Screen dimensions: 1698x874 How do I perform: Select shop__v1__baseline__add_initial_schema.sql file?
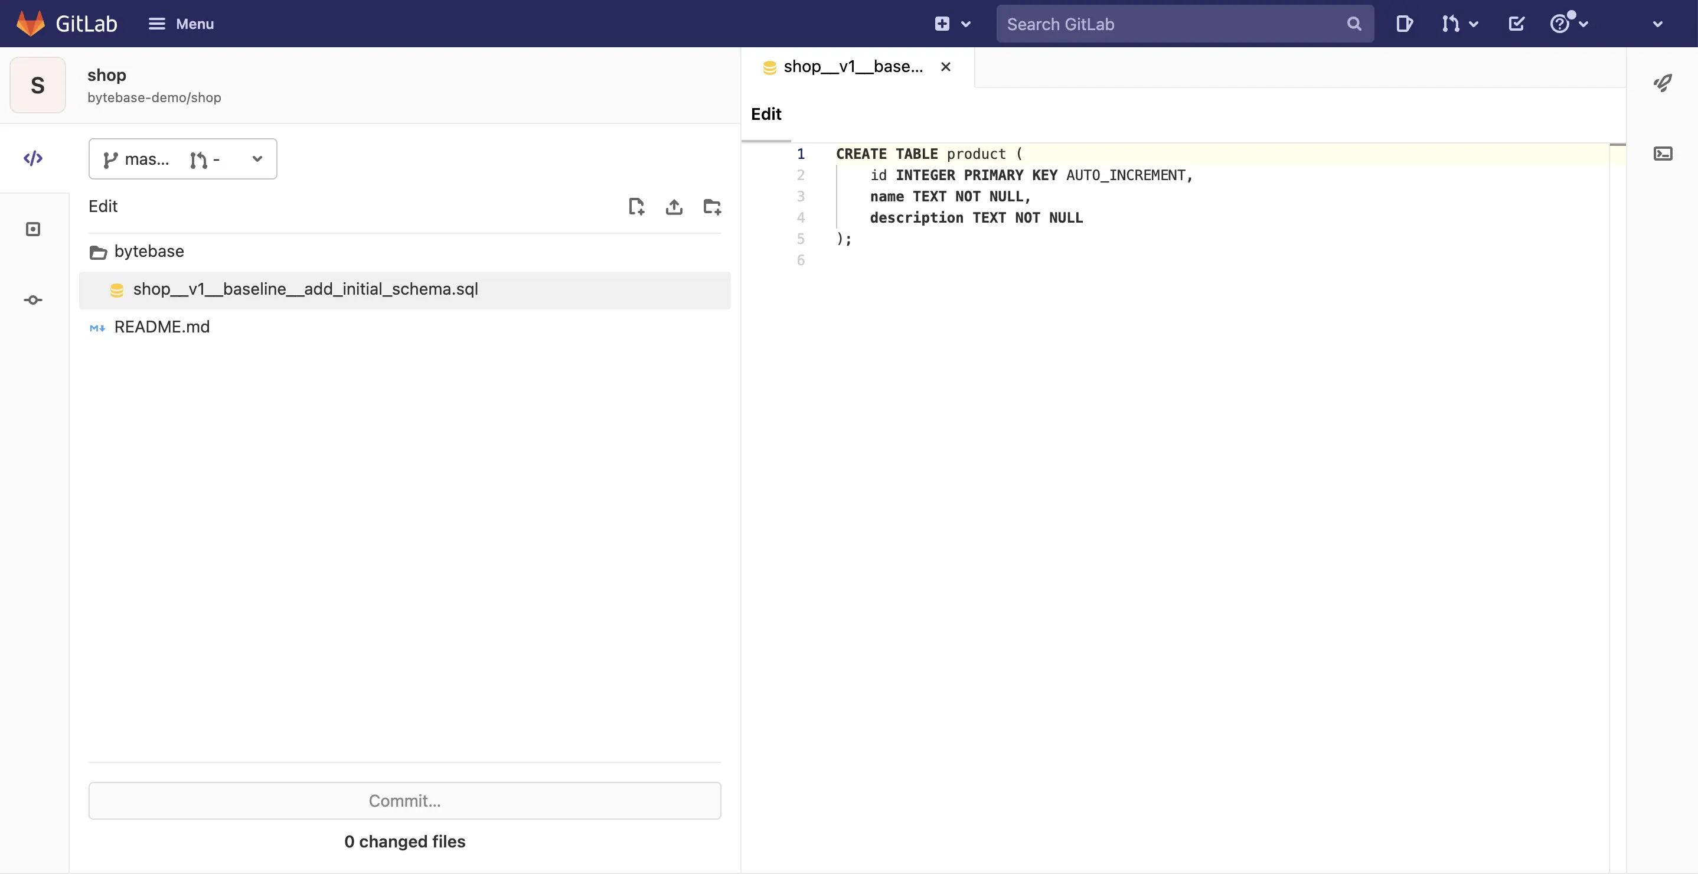tap(405, 290)
